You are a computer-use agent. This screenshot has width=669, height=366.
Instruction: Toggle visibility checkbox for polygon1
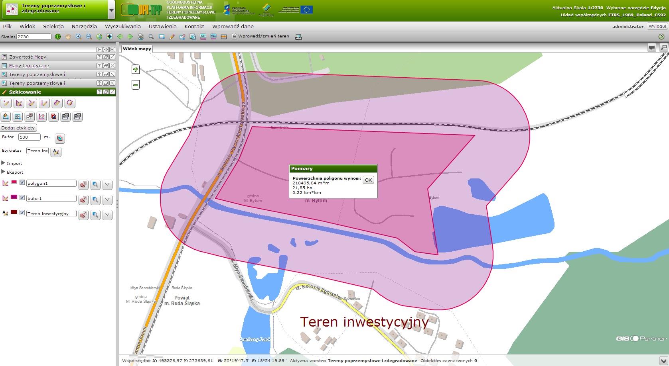(22, 182)
